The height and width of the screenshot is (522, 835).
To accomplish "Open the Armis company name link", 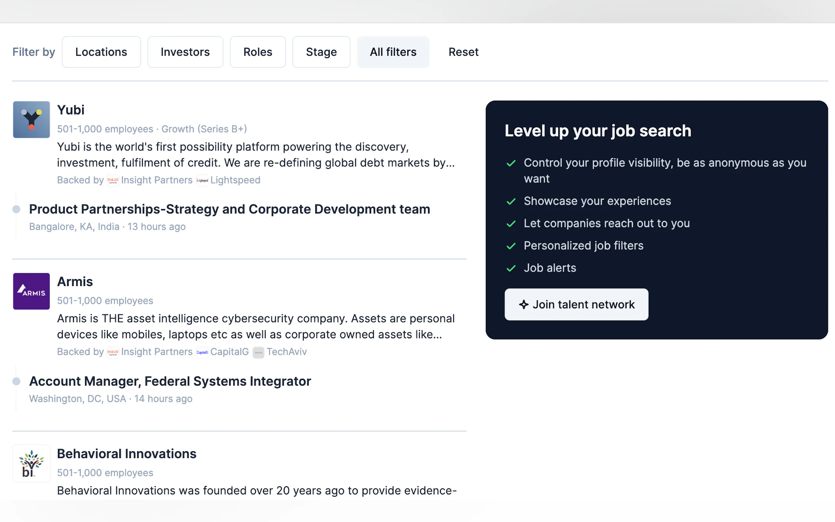I will pyautogui.click(x=75, y=281).
